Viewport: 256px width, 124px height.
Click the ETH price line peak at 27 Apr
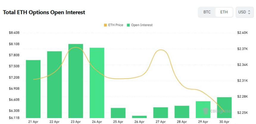pos(161,50)
